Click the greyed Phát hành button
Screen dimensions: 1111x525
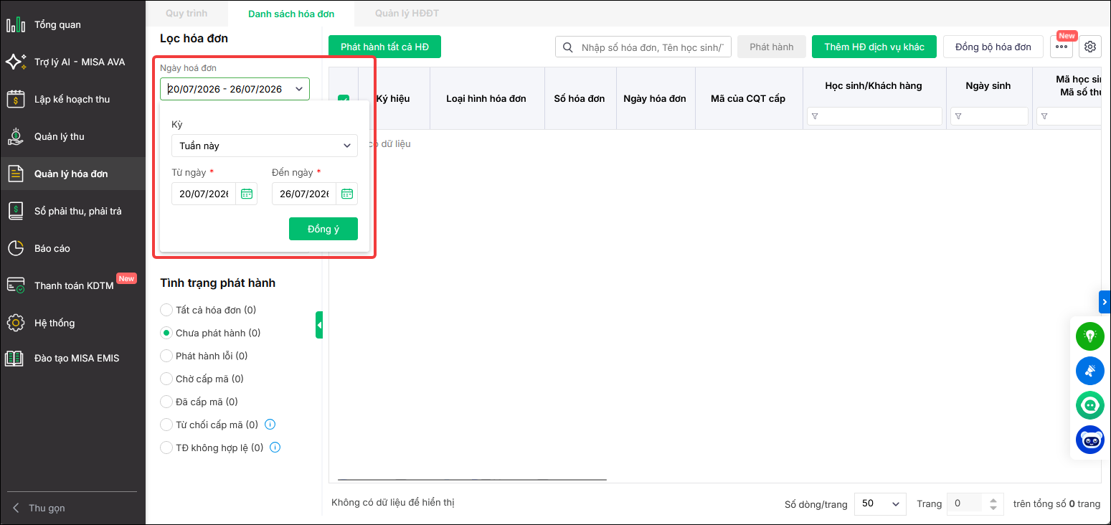click(x=772, y=47)
